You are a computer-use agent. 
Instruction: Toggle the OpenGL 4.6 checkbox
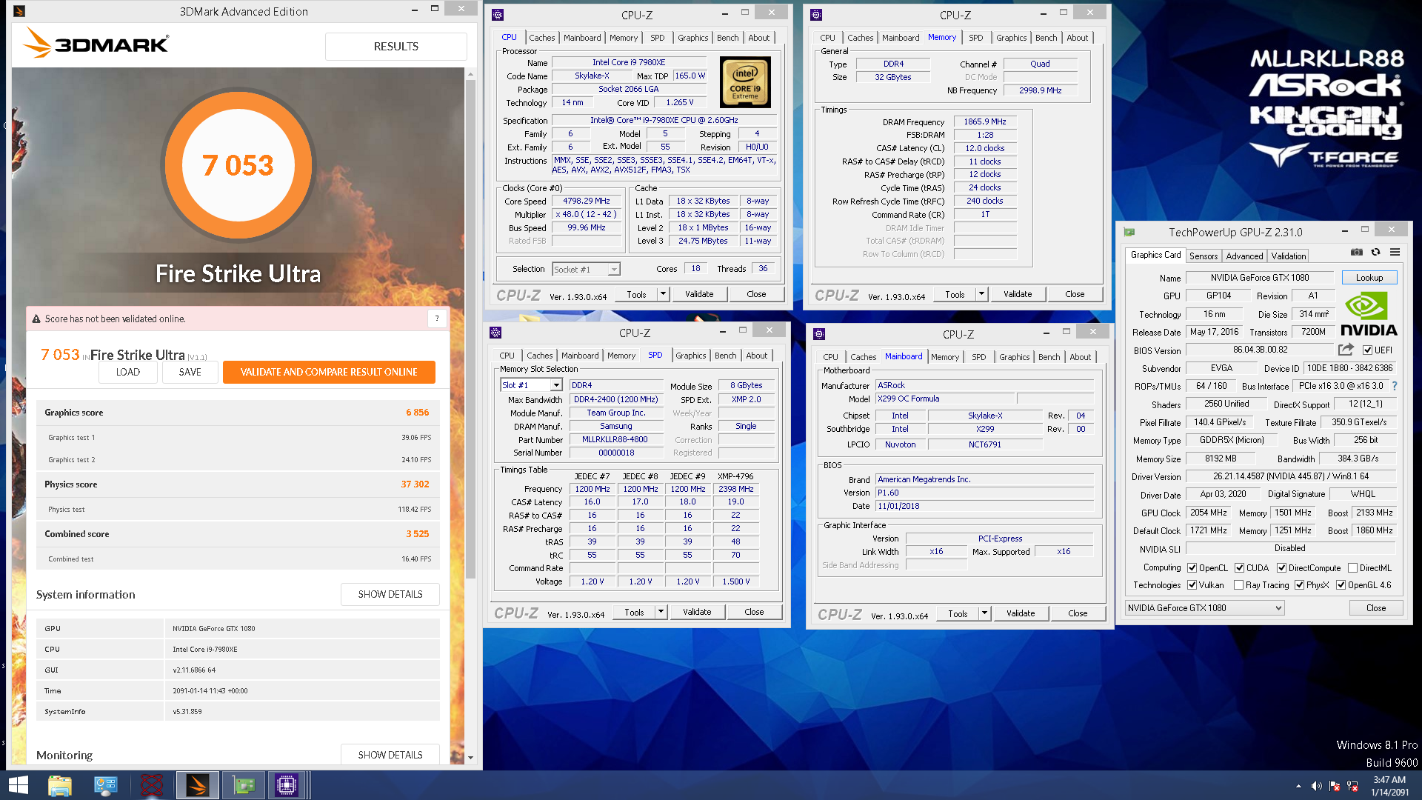(1341, 585)
